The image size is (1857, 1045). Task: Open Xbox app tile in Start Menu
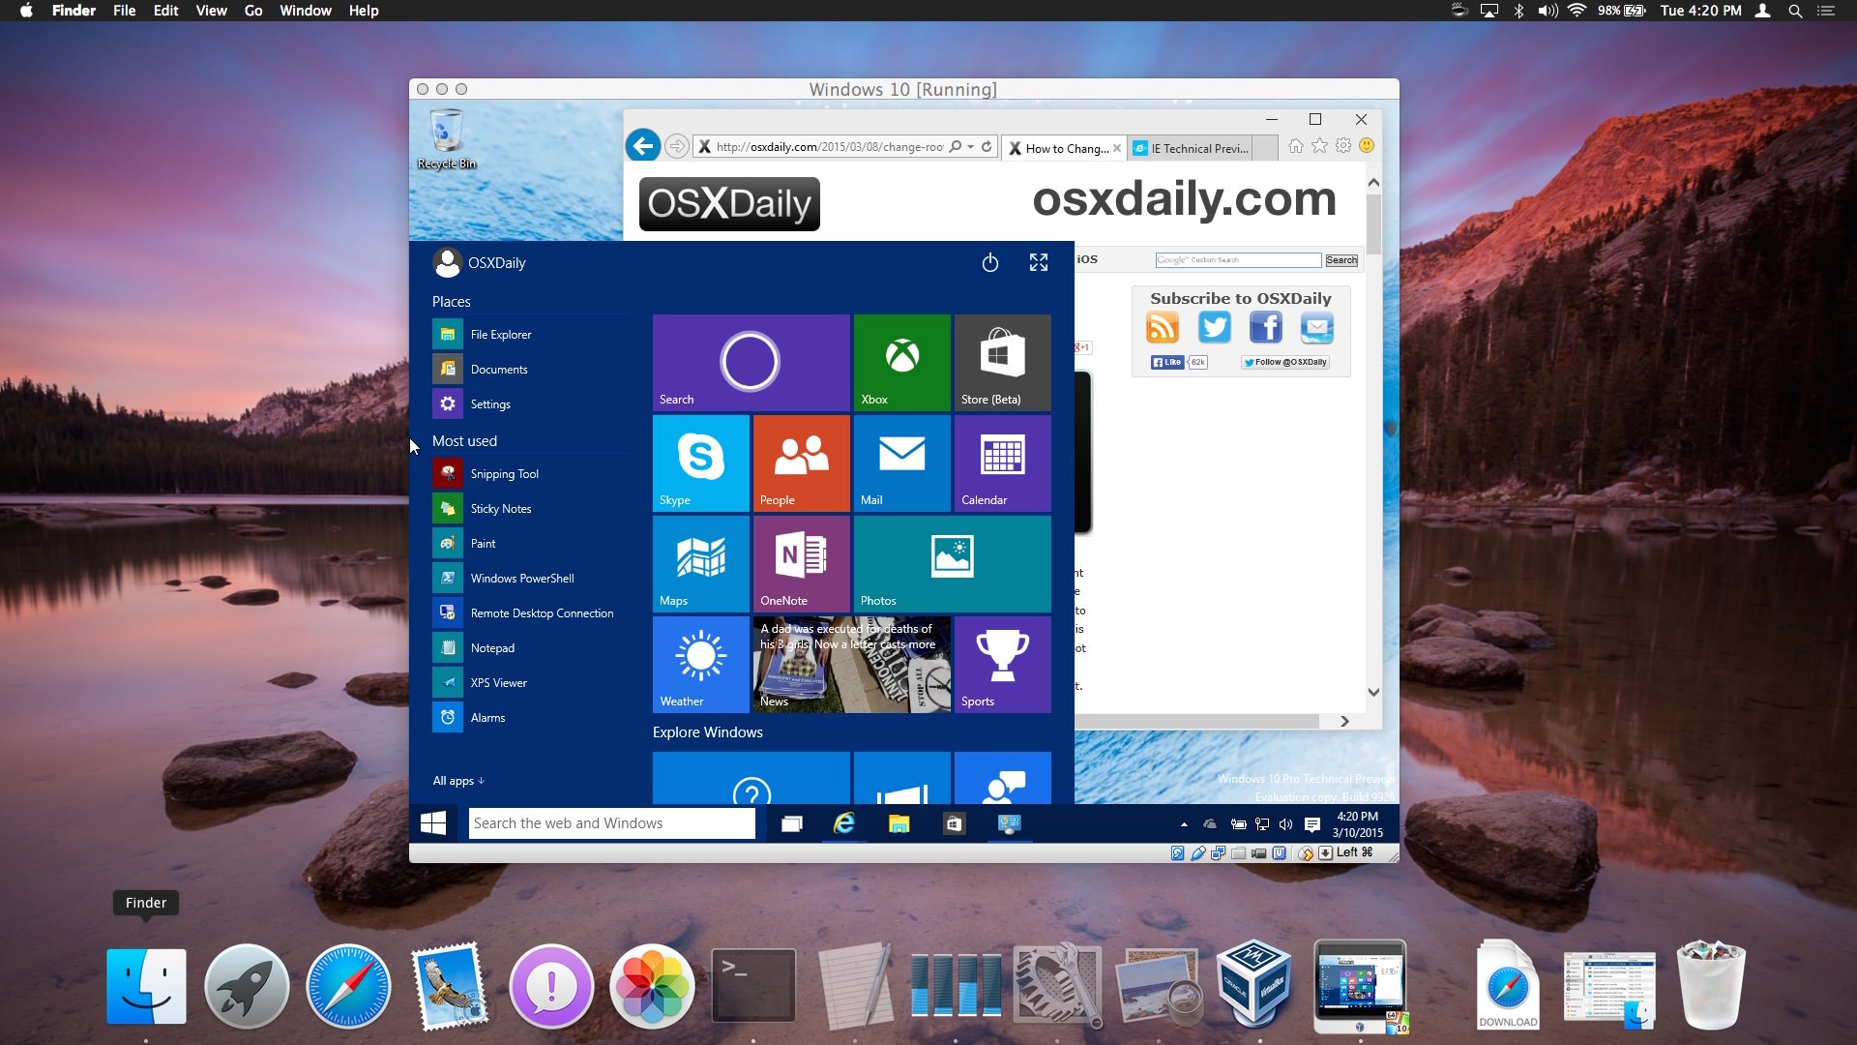(x=901, y=361)
